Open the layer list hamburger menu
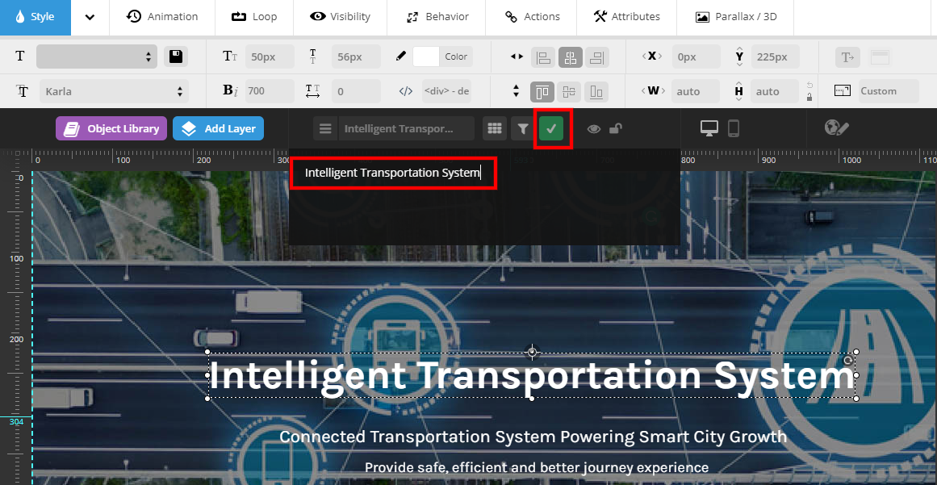This screenshot has height=485, width=937. pos(325,128)
